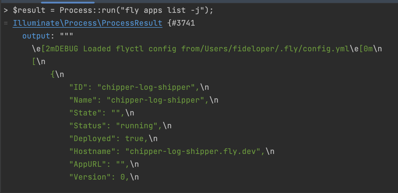Click the "fly apps list -j" command string
398x193 pixels.
point(165,10)
